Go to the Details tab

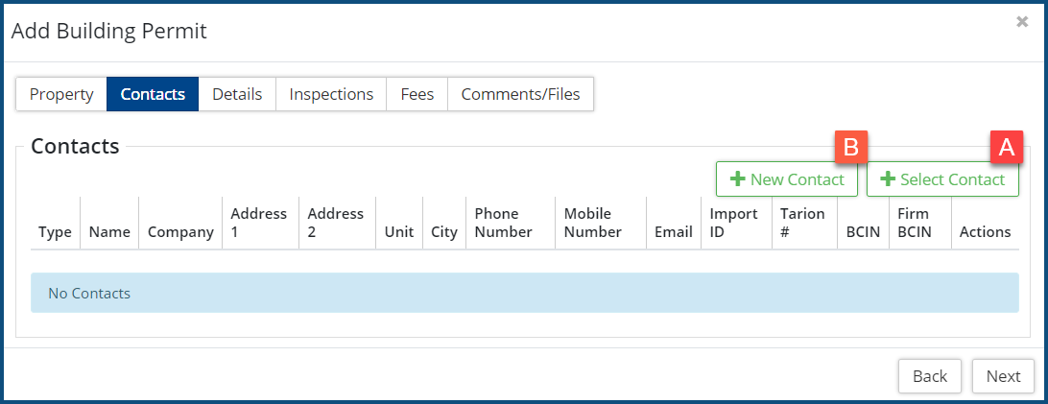pos(237,94)
